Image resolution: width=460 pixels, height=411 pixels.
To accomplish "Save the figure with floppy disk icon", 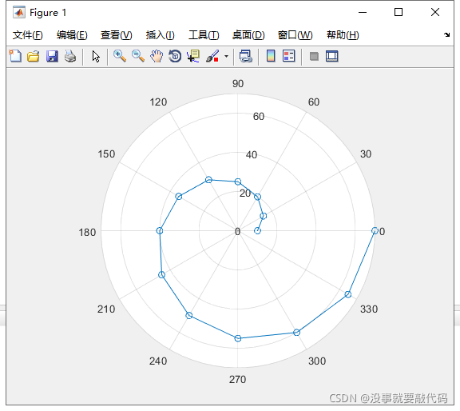I will coord(52,56).
